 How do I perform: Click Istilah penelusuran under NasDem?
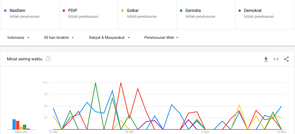point(25,16)
